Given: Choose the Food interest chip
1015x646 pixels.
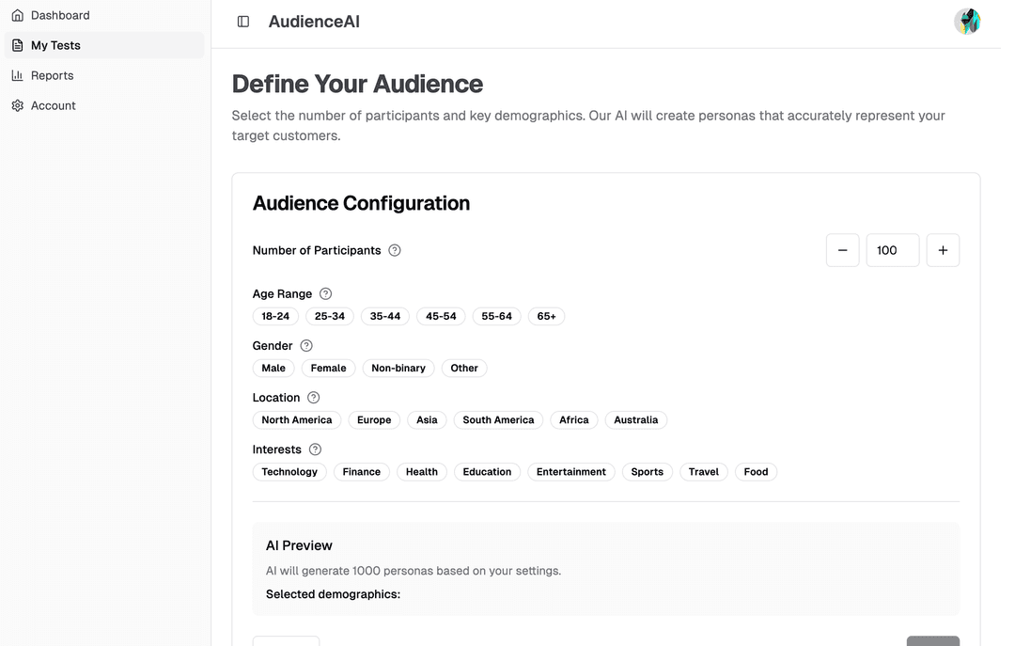Looking at the screenshot, I should (x=756, y=472).
